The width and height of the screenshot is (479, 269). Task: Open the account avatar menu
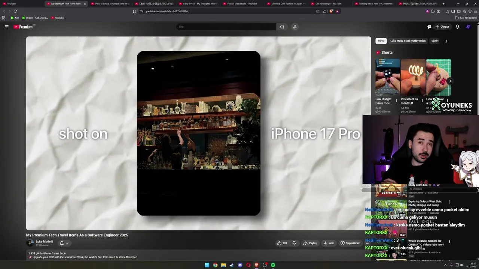tap(468, 27)
